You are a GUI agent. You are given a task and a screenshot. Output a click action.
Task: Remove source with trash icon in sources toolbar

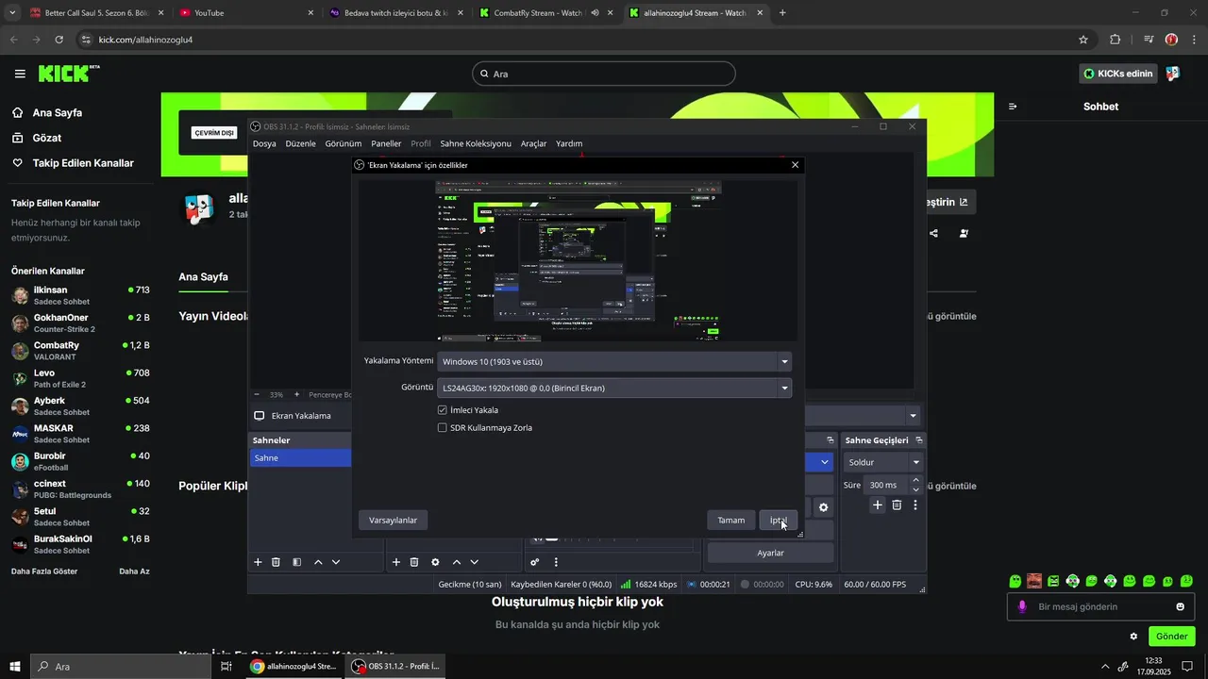click(x=413, y=562)
